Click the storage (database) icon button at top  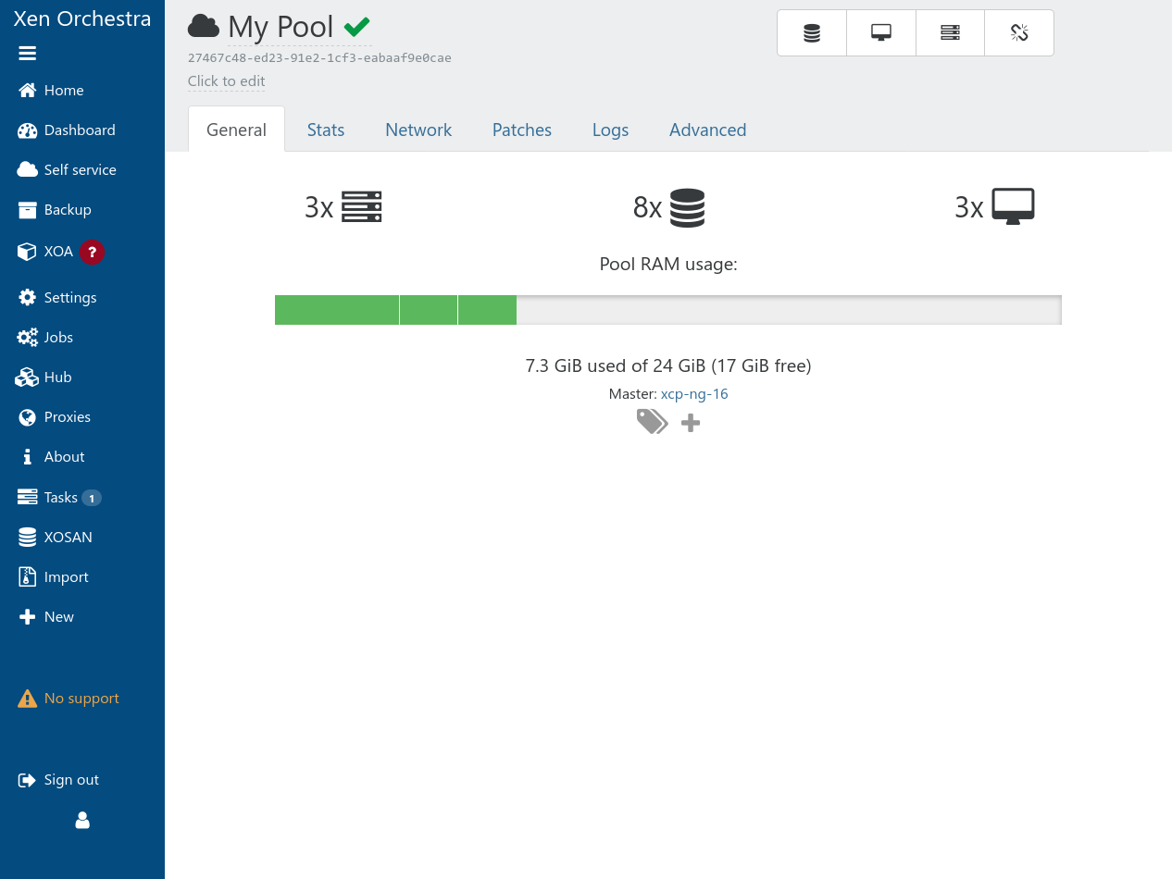click(812, 33)
